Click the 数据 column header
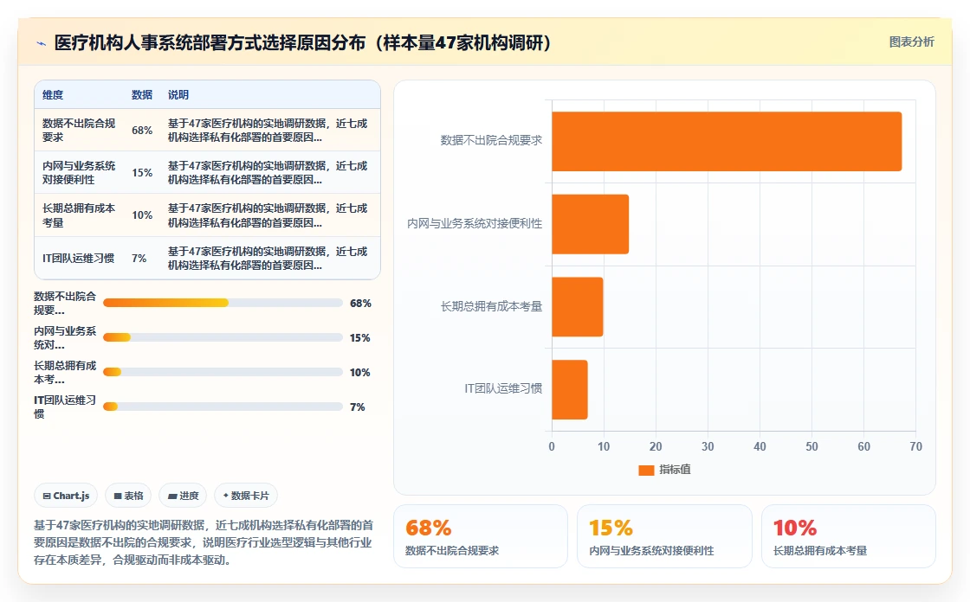 (x=142, y=94)
